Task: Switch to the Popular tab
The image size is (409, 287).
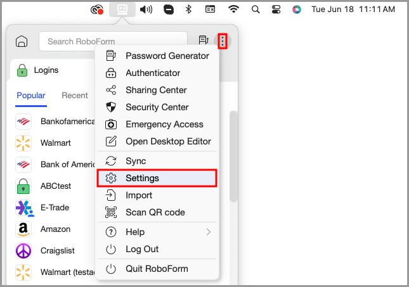Action: pyautogui.click(x=31, y=96)
